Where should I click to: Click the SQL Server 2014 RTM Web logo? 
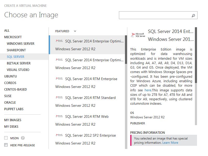coord(59,116)
